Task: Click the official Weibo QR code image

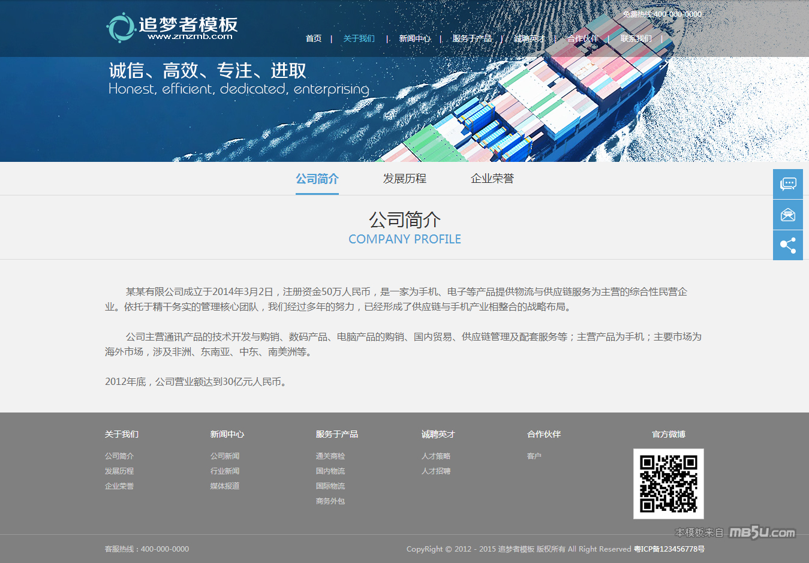Action: pos(668,483)
